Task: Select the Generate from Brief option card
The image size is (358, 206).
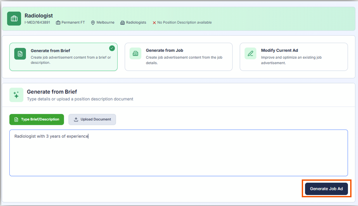Action: point(63,57)
